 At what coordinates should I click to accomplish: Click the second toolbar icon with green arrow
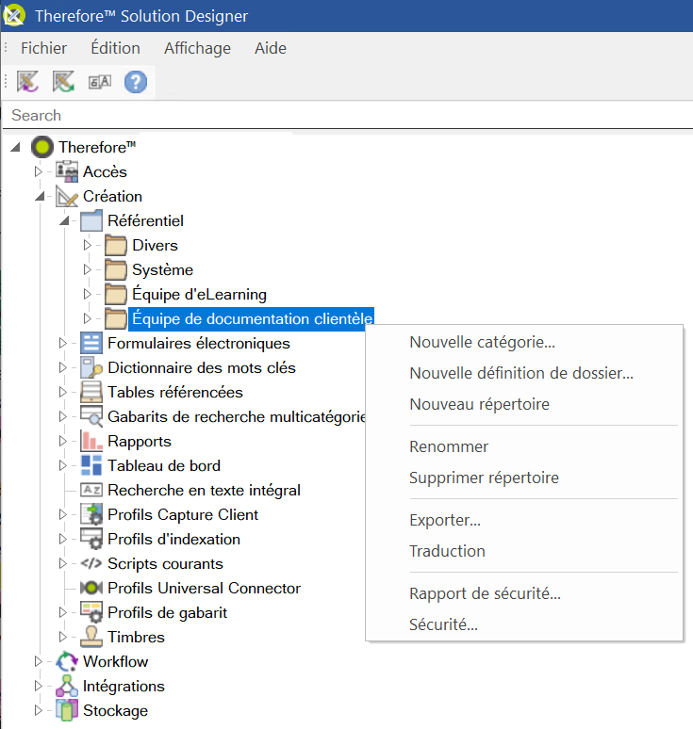63,82
